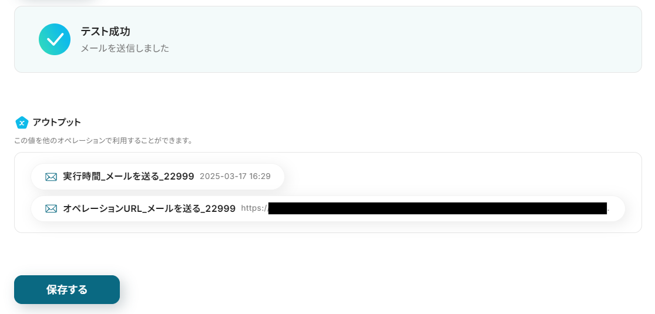The image size is (655, 314).
Task: Select the 実行時間_メールを送る_22999 output chip
Action: coord(157,177)
